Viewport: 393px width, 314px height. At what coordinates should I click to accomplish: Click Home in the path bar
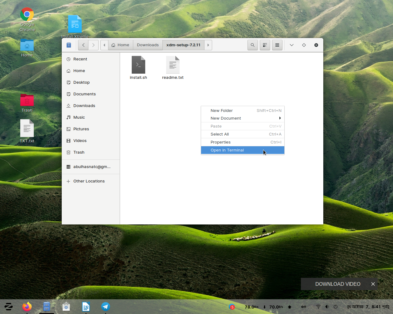[x=121, y=45]
